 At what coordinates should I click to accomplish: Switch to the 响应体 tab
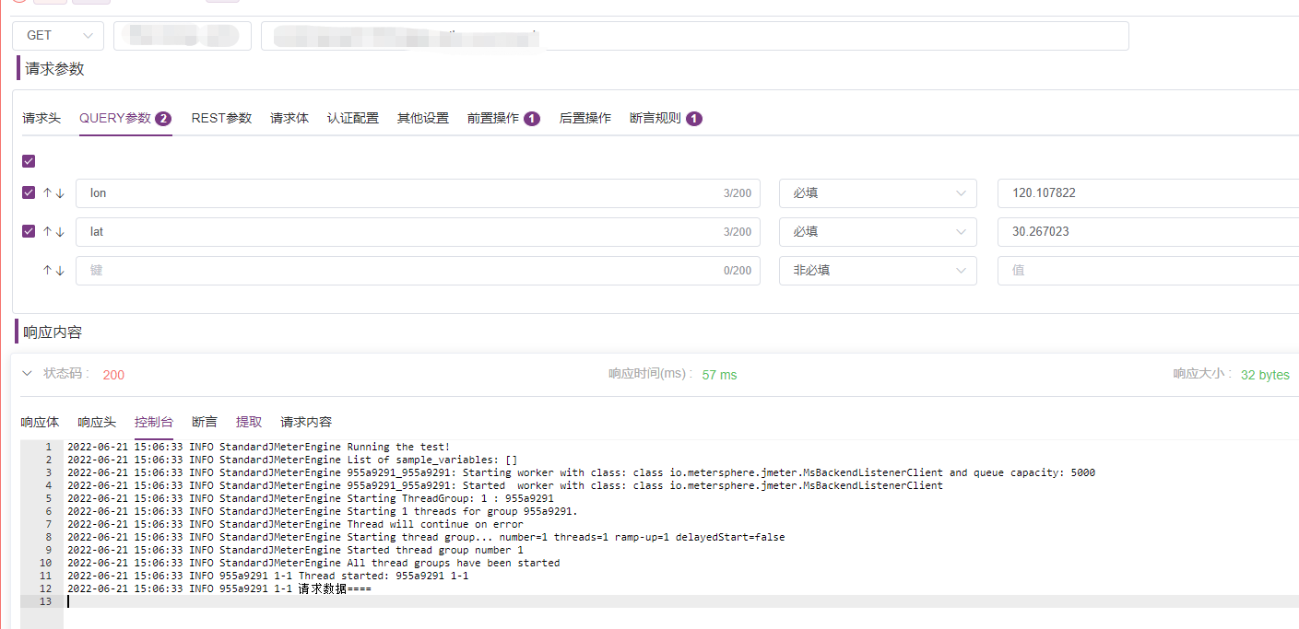tap(40, 421)
